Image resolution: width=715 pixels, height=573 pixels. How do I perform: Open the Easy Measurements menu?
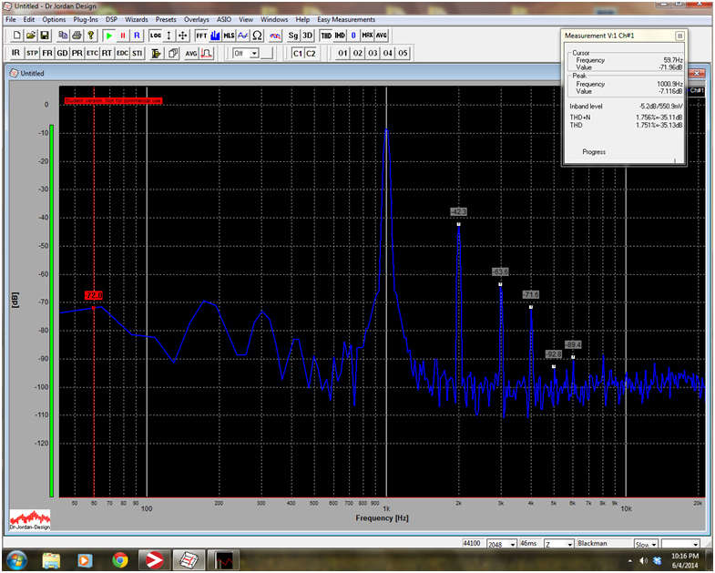(x=345, y=19)
